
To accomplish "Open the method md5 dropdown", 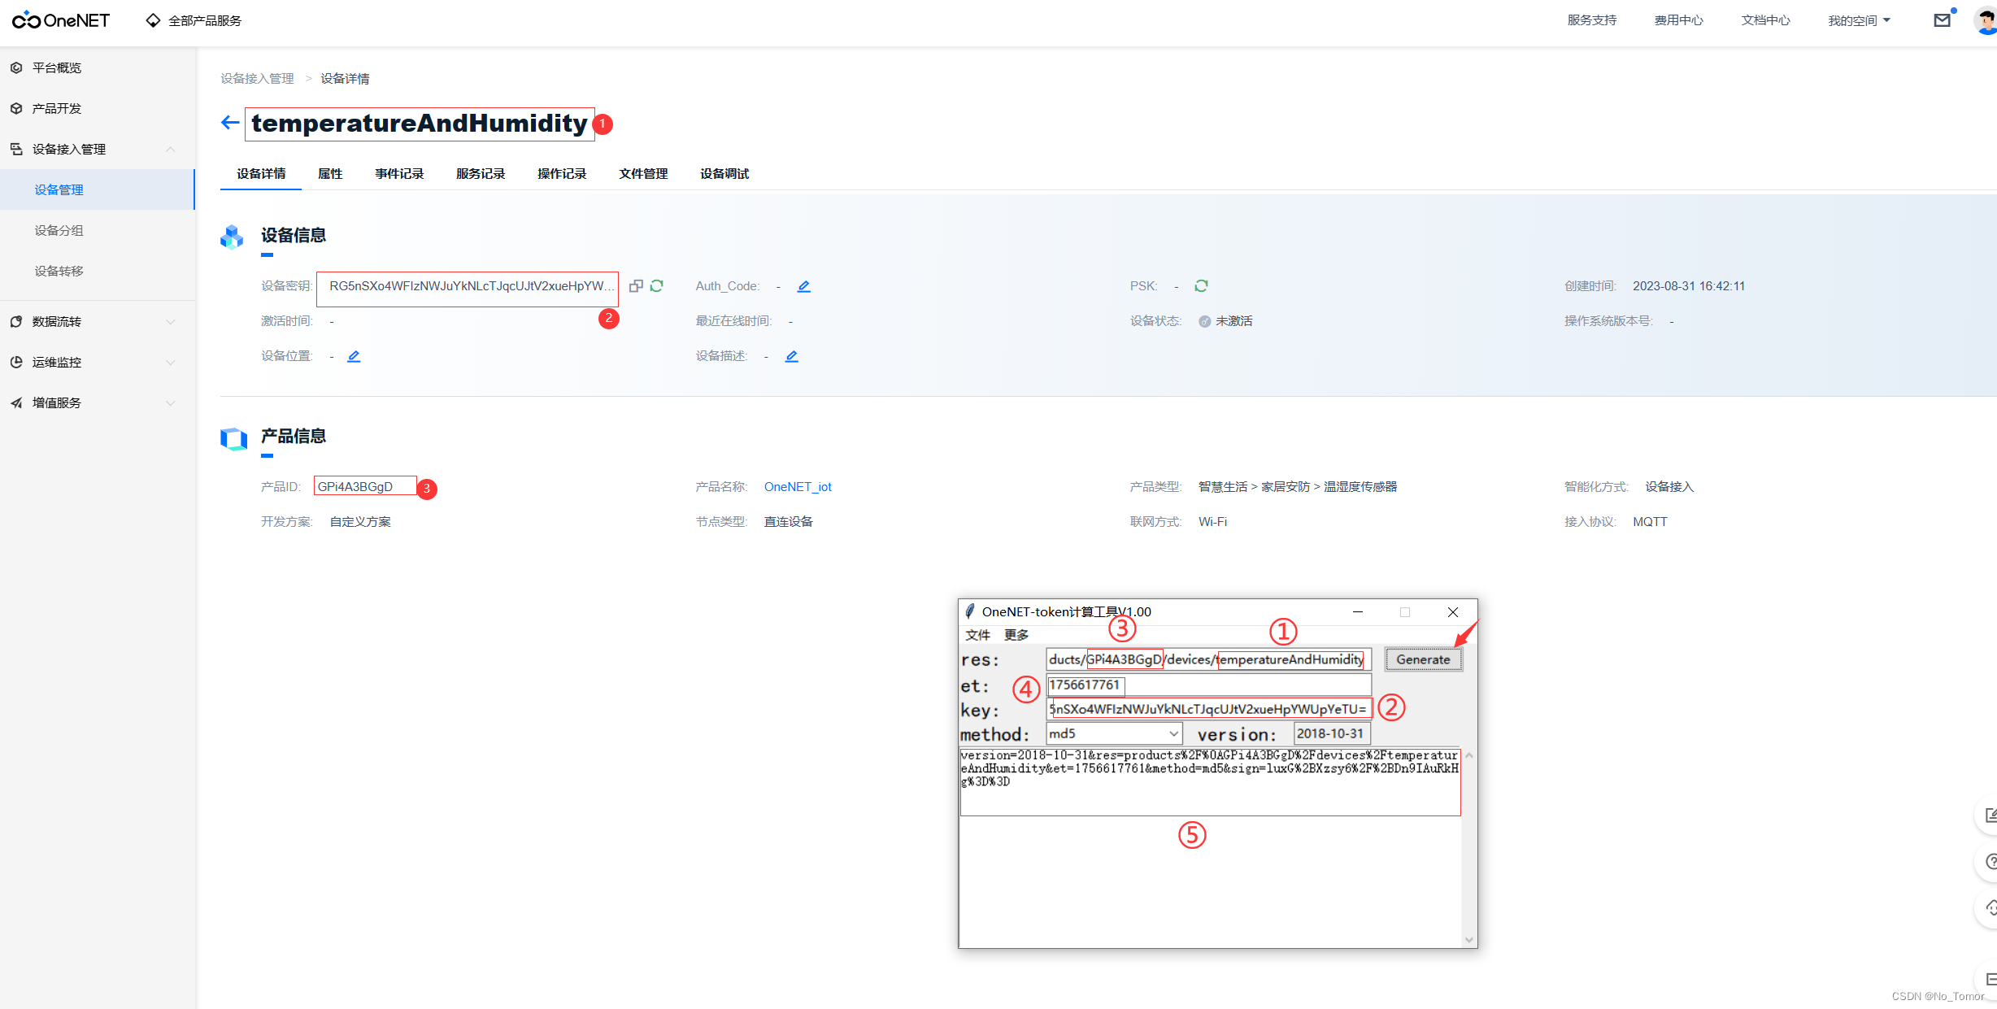I will click(x=1114, y=733).
